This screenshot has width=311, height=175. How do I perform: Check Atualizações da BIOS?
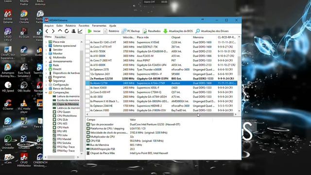(x=178, y=31)
